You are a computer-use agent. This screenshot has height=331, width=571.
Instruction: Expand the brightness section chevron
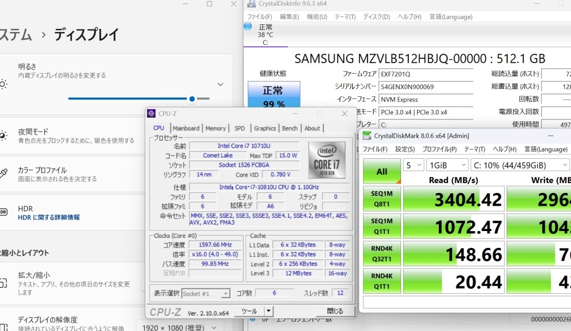[x=220, y=84]
